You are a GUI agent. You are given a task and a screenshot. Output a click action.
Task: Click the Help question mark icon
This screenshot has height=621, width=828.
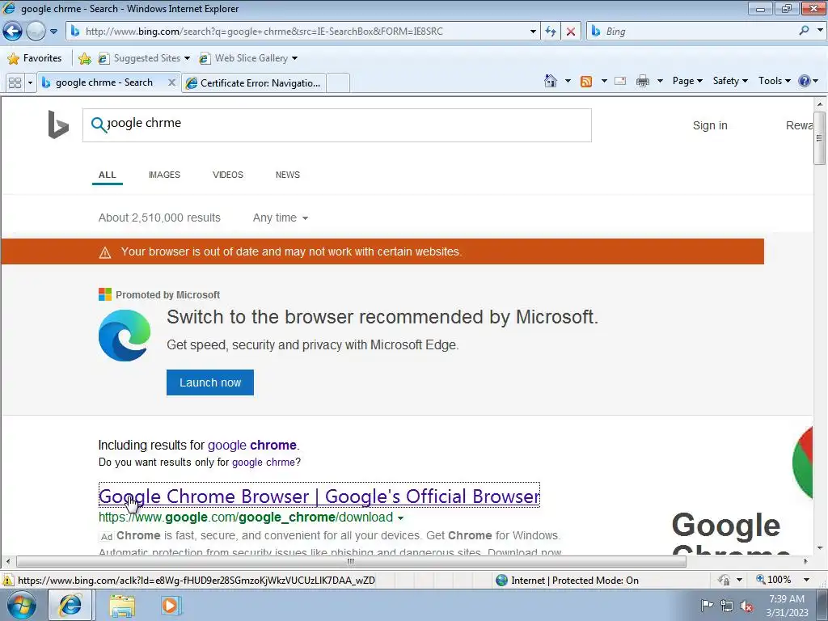(805, 81)
